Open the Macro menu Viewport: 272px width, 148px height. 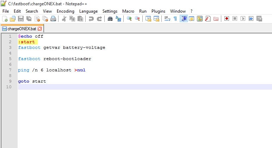(128, 11)
